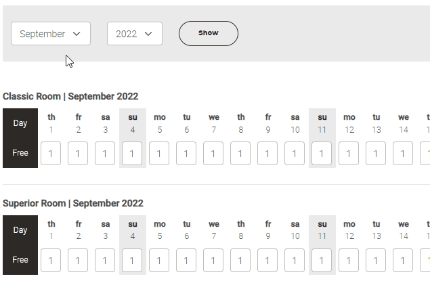Open the September month dropdown

(51, 34)
